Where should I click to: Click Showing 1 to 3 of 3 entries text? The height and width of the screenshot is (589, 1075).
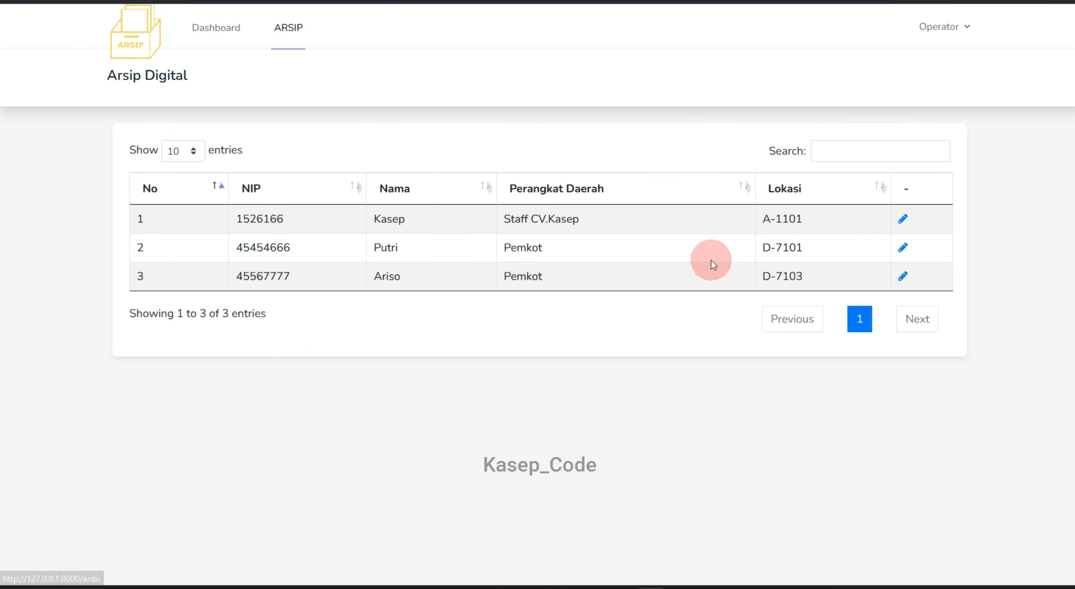pyautogui.click(x=197, y=314)
